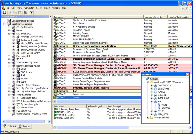Expand the CPU Performance policy node
The image size is (193, 134).
coord(9,27)
